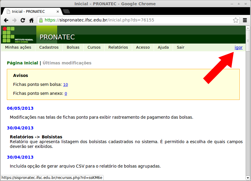
Task: Open the Cursos menu
Action: click(93, 47)
